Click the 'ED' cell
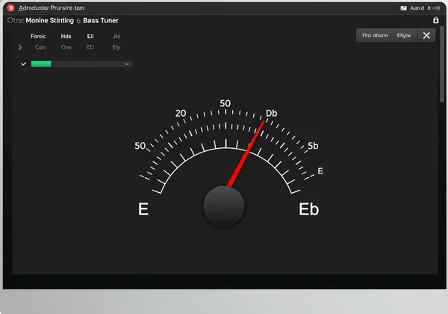448x314 pixels. pos(90,47)
